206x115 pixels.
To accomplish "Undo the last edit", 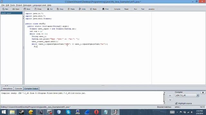I will click(82, 9).
